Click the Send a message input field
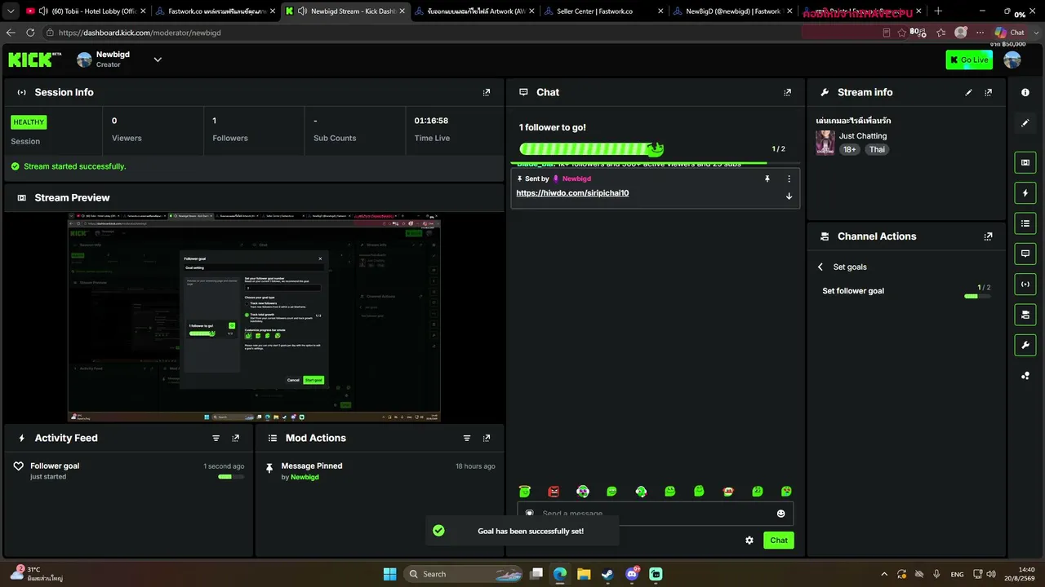 pos(655,514)
